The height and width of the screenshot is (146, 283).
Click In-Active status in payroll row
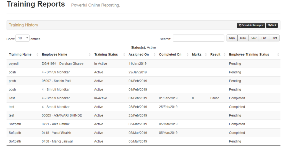coord(101,64)
